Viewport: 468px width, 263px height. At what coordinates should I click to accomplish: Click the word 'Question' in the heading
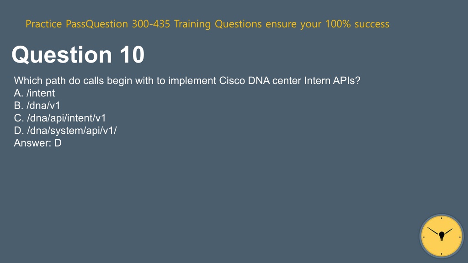(x=62, y=55)
